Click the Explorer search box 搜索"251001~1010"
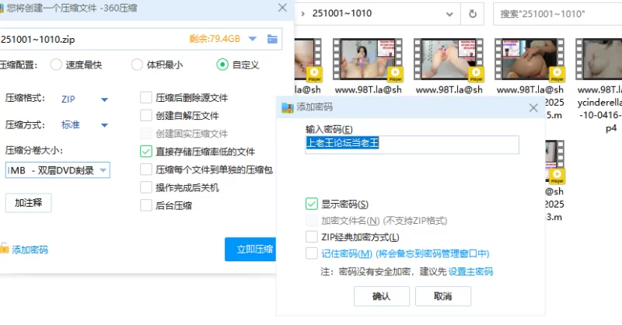The height and width of the screenshot is (325, 622). [557, 14]
